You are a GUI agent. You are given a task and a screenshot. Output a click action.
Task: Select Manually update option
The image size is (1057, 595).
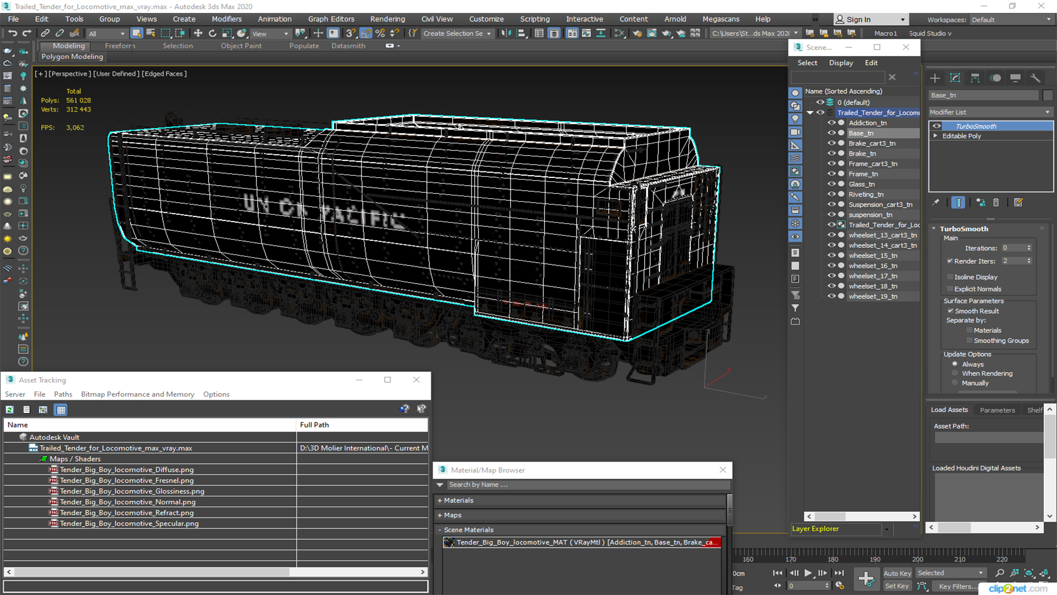click(955, 383)
